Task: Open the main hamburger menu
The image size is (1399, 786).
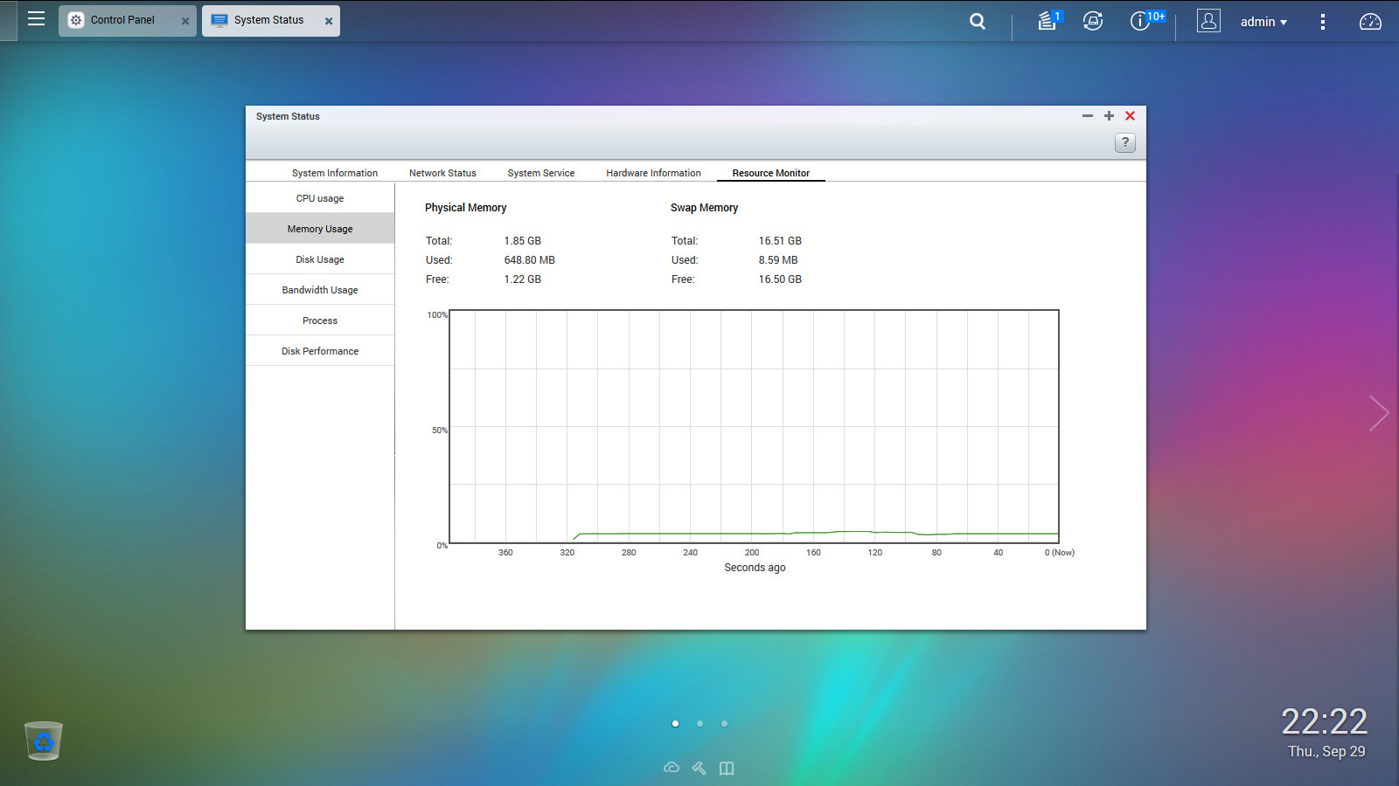Action: pos(36,19)
